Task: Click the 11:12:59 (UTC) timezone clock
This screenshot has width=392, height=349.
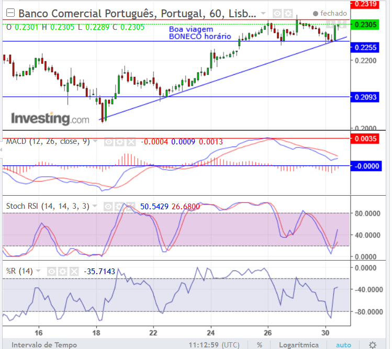Action: coord(214,345)
